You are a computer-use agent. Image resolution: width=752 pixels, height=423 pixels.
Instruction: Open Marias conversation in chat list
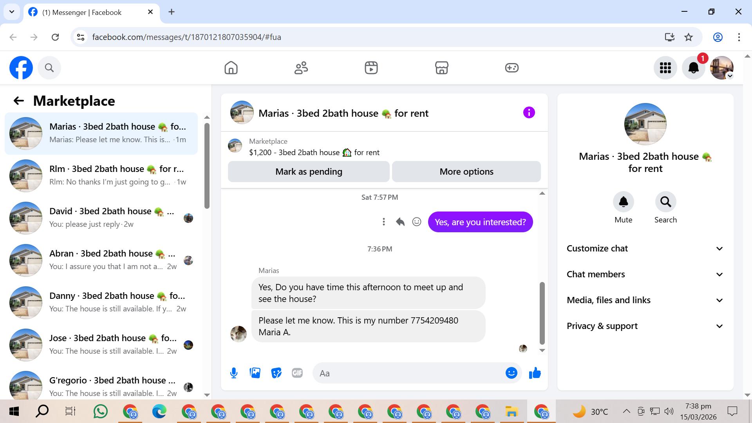coord(101,134)
